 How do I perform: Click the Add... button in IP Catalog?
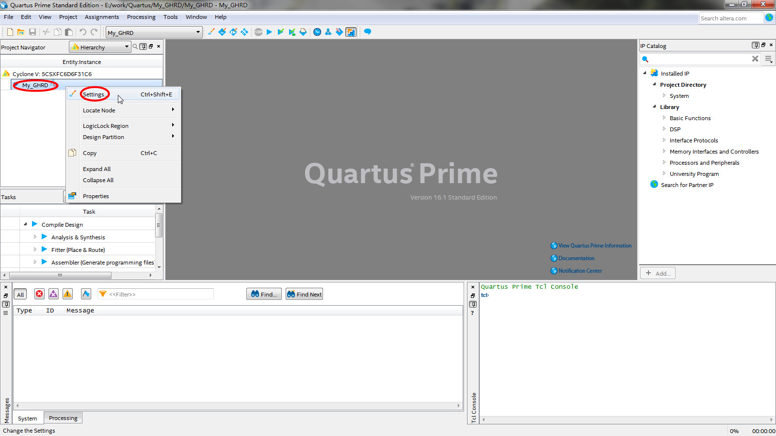click(x=658, y=273)
